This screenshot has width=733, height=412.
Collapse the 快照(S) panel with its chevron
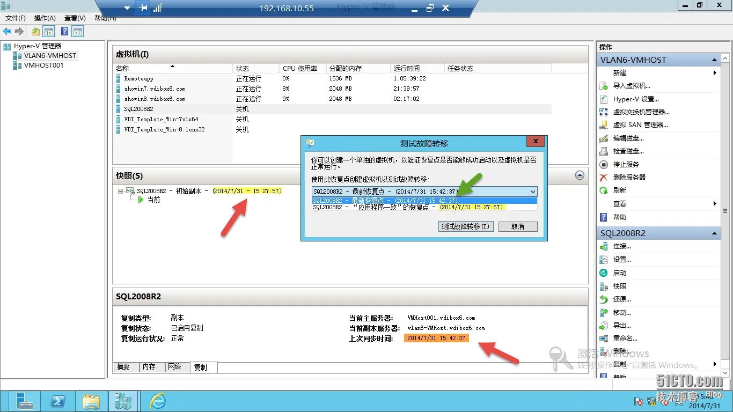click(x=580, y=175)
